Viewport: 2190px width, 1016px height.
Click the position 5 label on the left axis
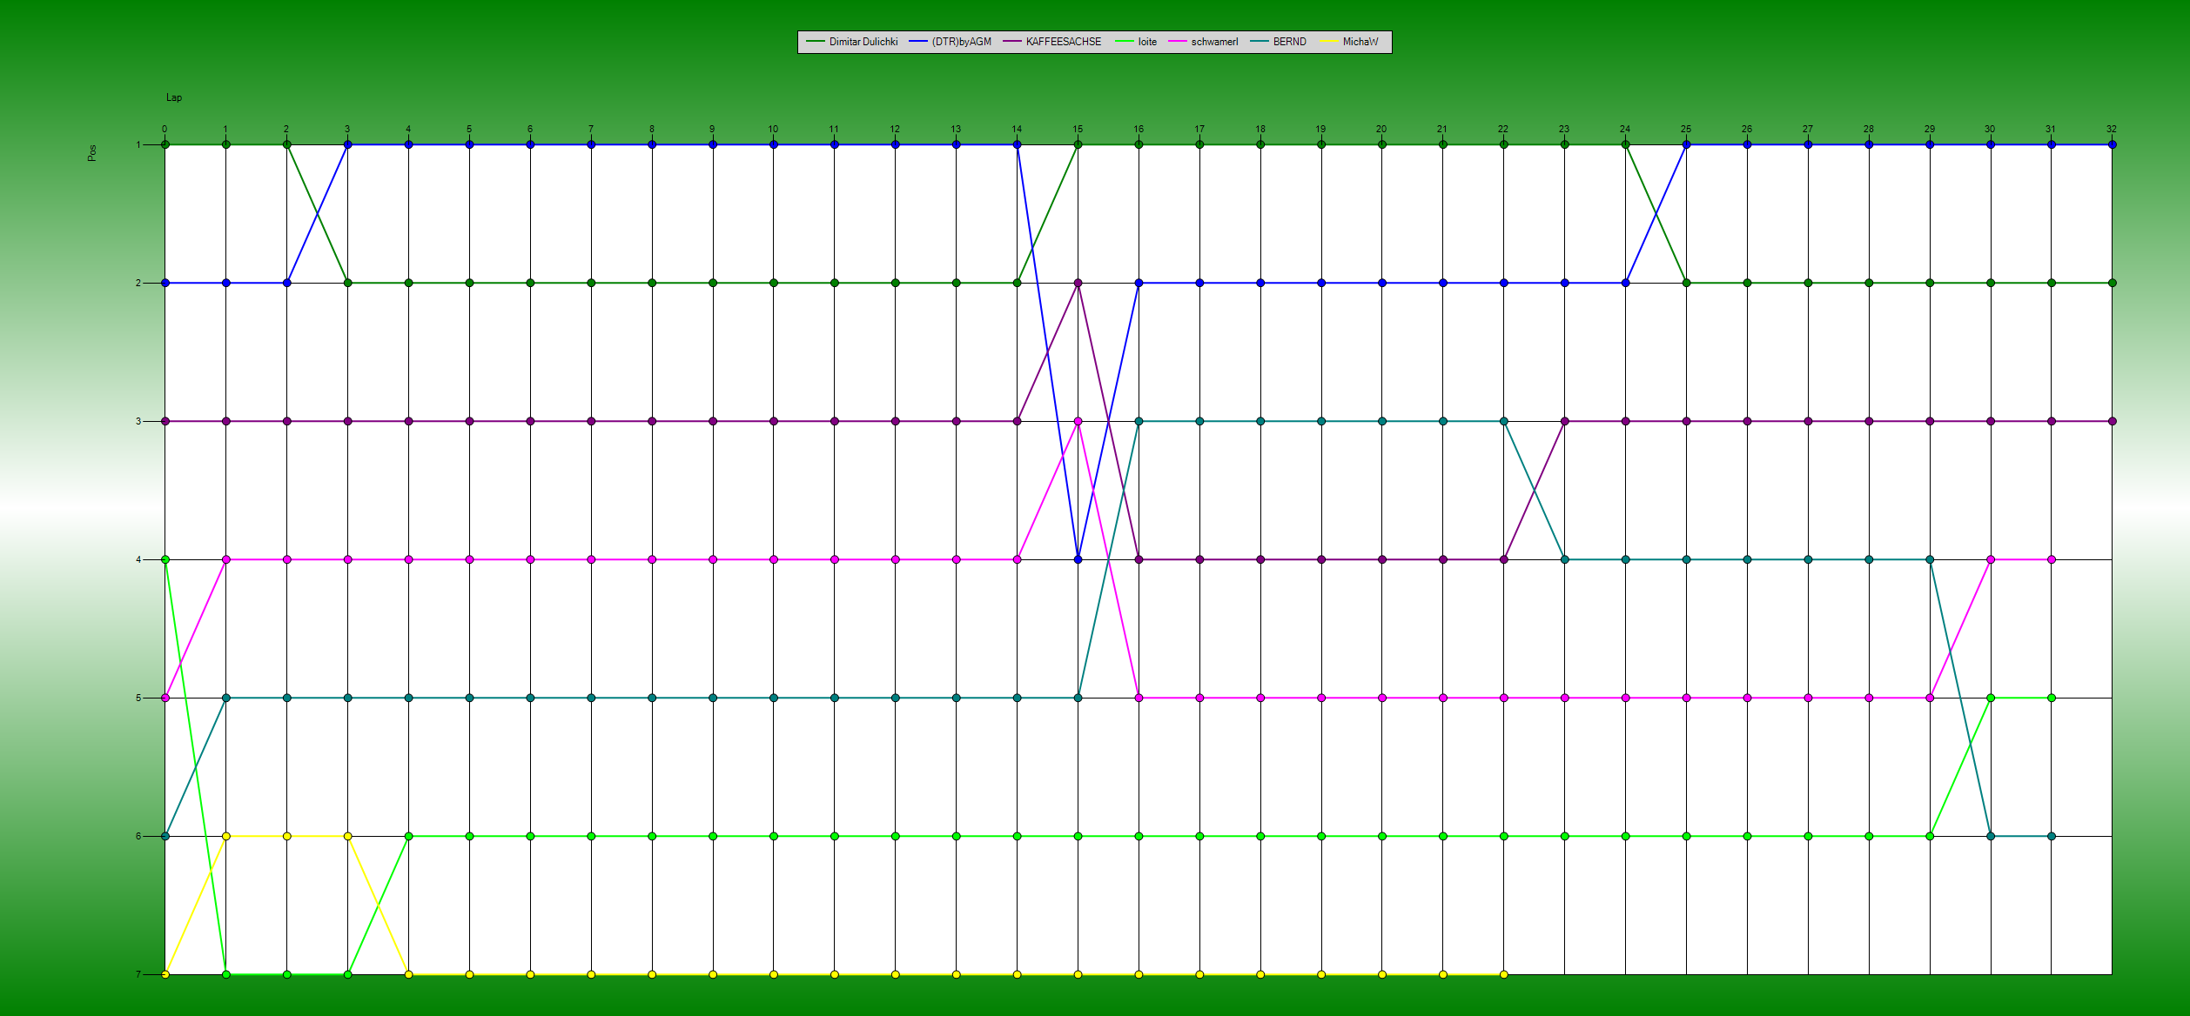(x=138, y=698)
